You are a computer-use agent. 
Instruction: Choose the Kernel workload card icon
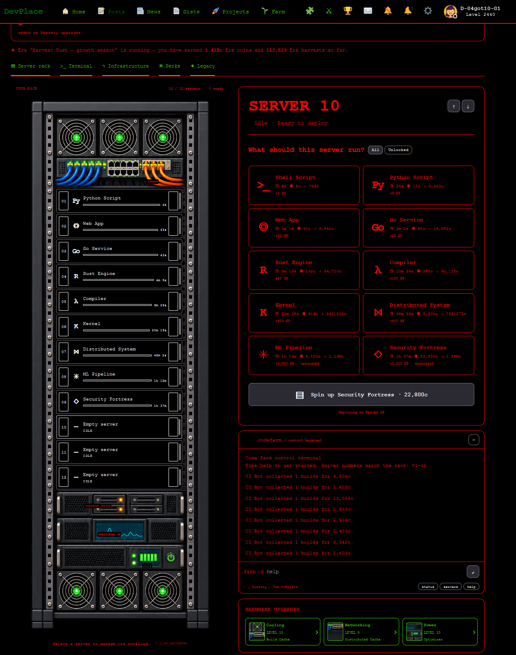click(264, 313)
